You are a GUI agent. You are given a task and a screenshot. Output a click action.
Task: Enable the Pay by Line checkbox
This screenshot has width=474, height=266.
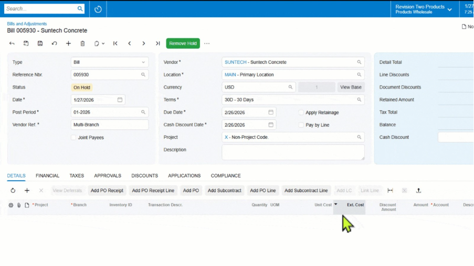pos(301,125)
